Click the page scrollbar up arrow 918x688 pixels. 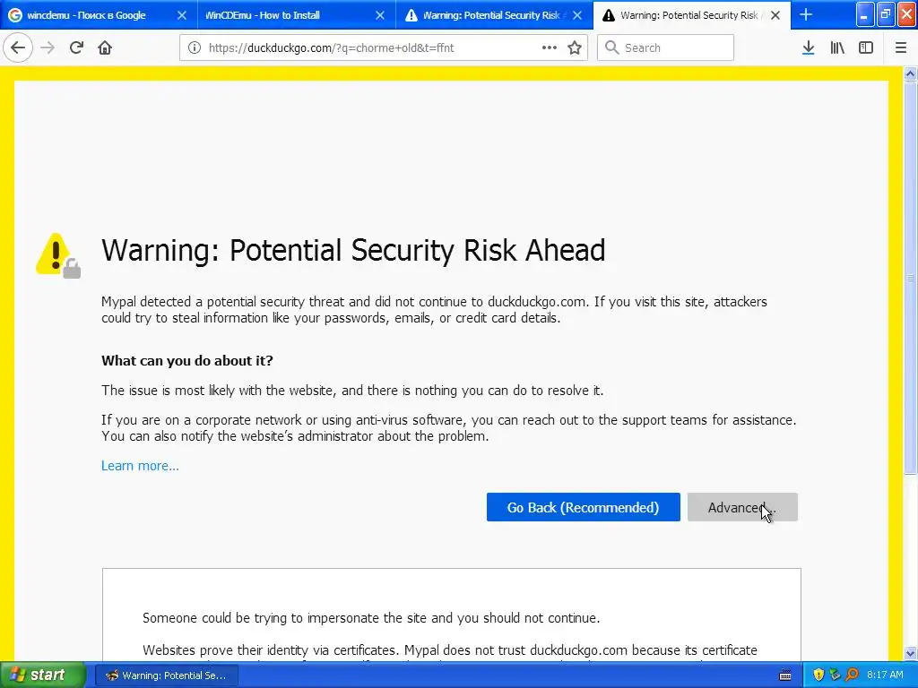pos(911,73)
